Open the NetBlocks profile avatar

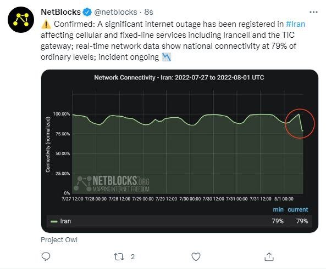tap(21, 20)
